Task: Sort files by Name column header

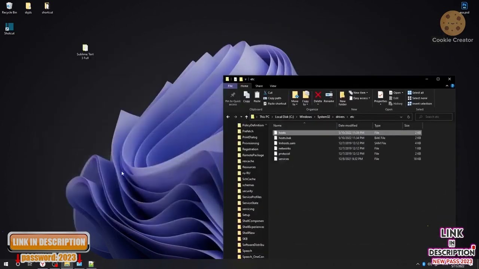Action: click(305, 126)
